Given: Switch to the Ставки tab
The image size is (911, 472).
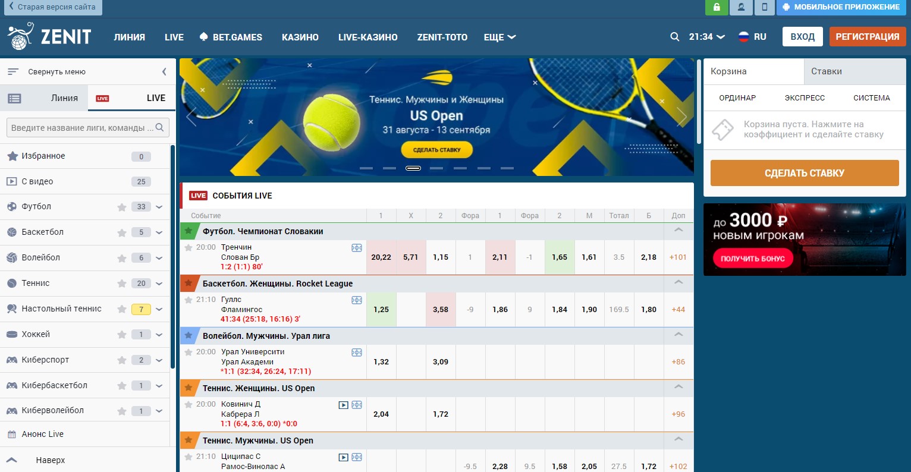Looking at the screenshot, I should tap(855, 71).
